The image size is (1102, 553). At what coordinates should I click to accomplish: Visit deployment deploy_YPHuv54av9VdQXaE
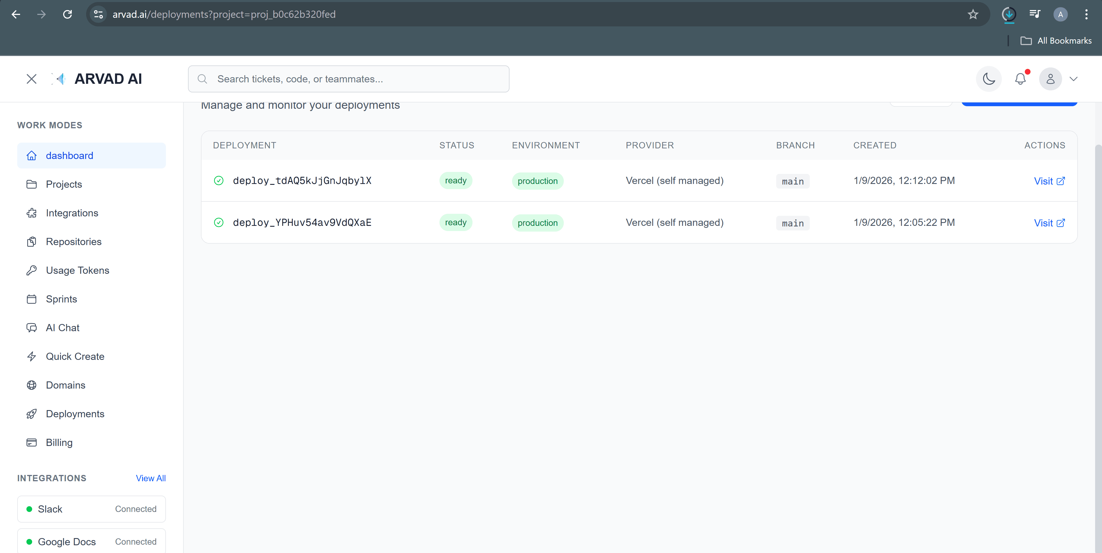[1049, 223]
